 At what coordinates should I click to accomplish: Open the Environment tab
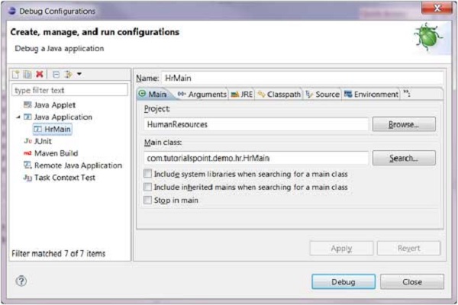point(371,95)
